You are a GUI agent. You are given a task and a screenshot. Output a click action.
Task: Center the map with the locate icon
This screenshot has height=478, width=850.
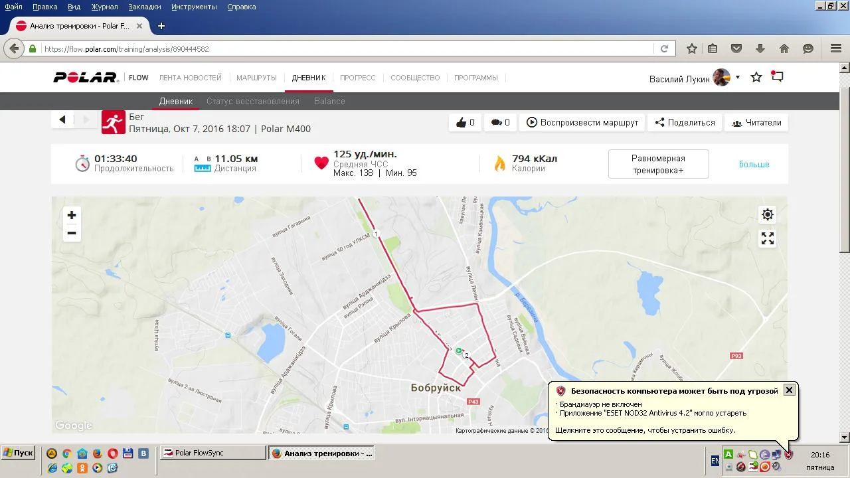point(768,214)
